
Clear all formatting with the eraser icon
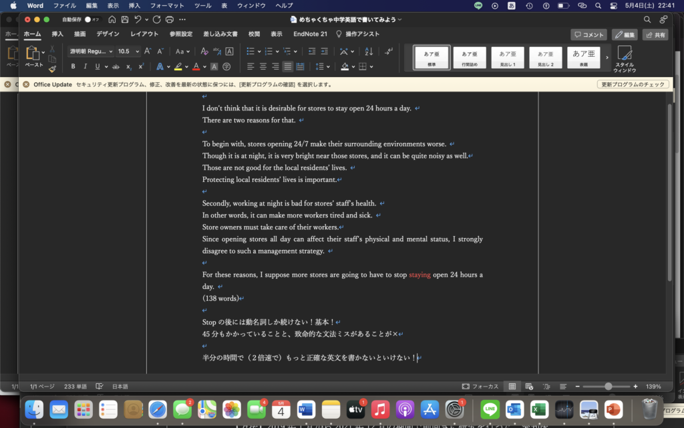coord(203,51)
